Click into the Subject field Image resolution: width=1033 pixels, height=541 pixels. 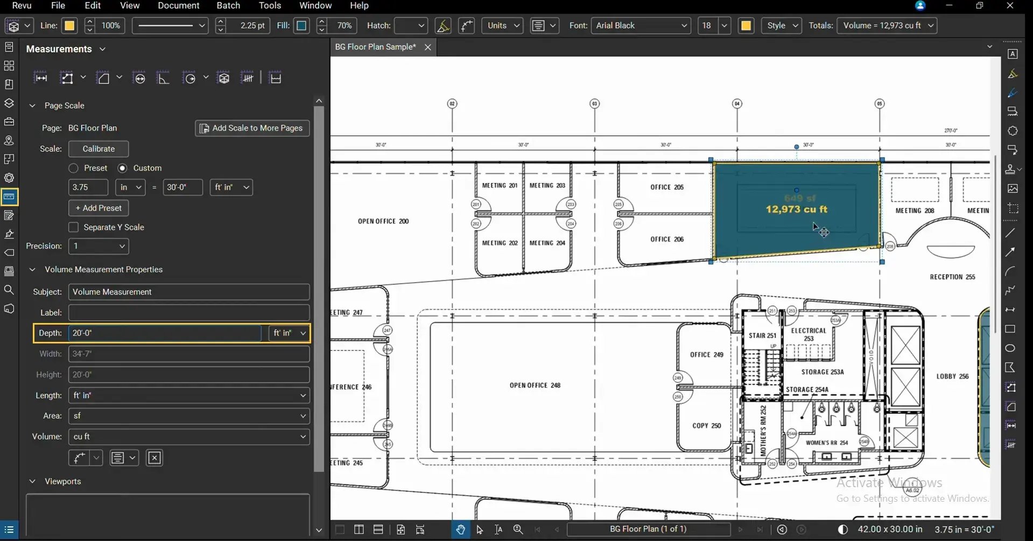click(189, 292)
